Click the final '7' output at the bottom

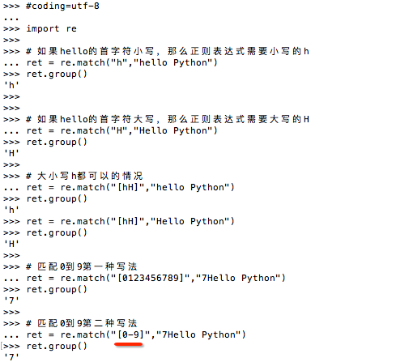11,357
